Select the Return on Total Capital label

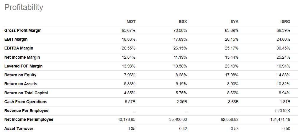pos(26,93)
